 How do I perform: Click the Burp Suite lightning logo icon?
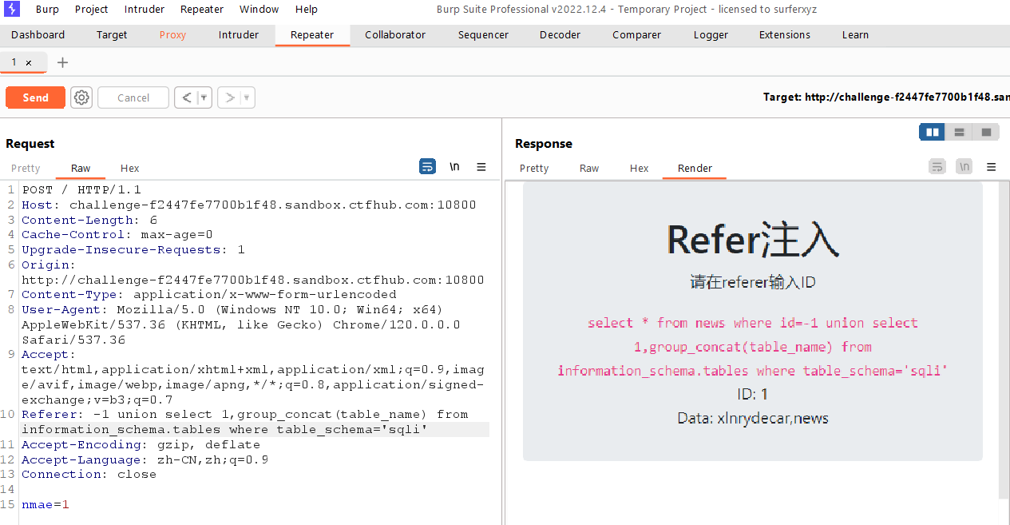[12, 10]
